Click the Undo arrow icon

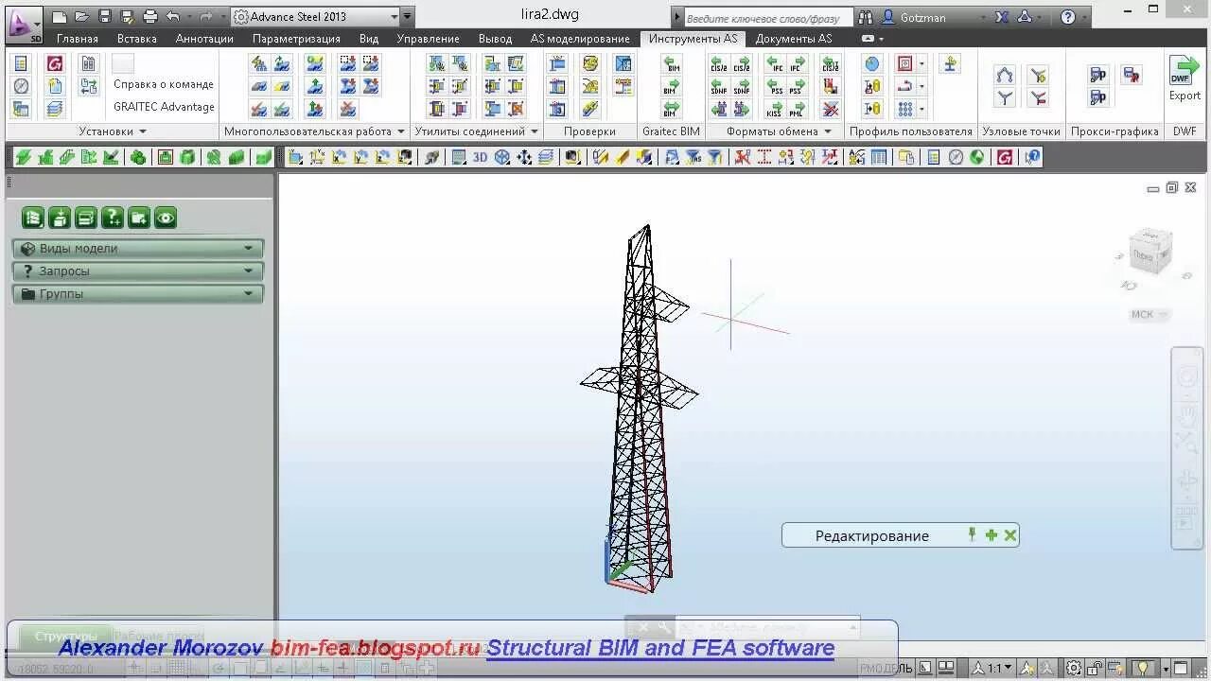[x=173, y=17]
